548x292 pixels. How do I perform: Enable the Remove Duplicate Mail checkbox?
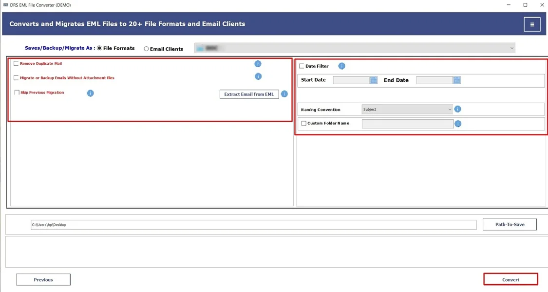pos(16,63)
